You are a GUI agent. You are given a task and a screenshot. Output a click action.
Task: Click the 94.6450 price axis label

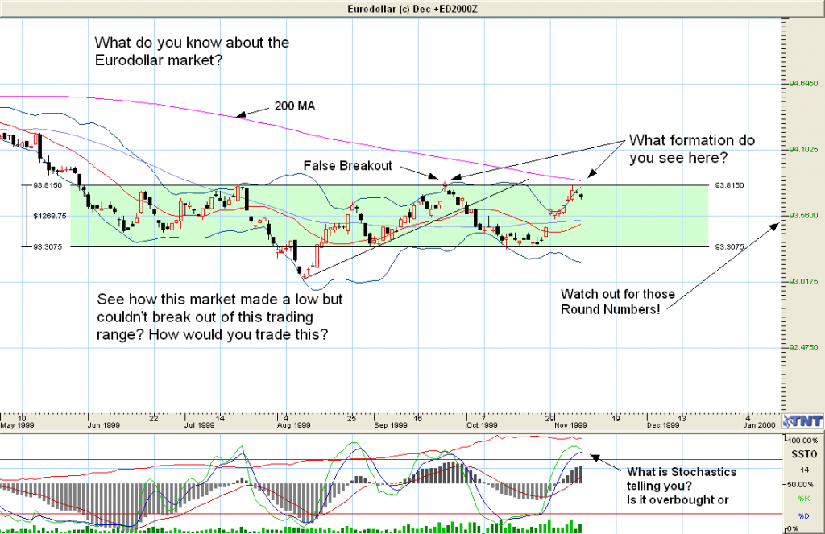click(802, 83)
